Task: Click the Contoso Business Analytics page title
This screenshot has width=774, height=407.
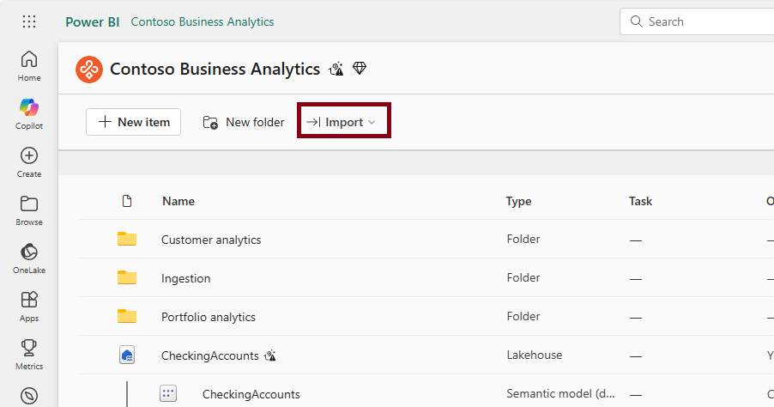Action: (x=215, y=70)
